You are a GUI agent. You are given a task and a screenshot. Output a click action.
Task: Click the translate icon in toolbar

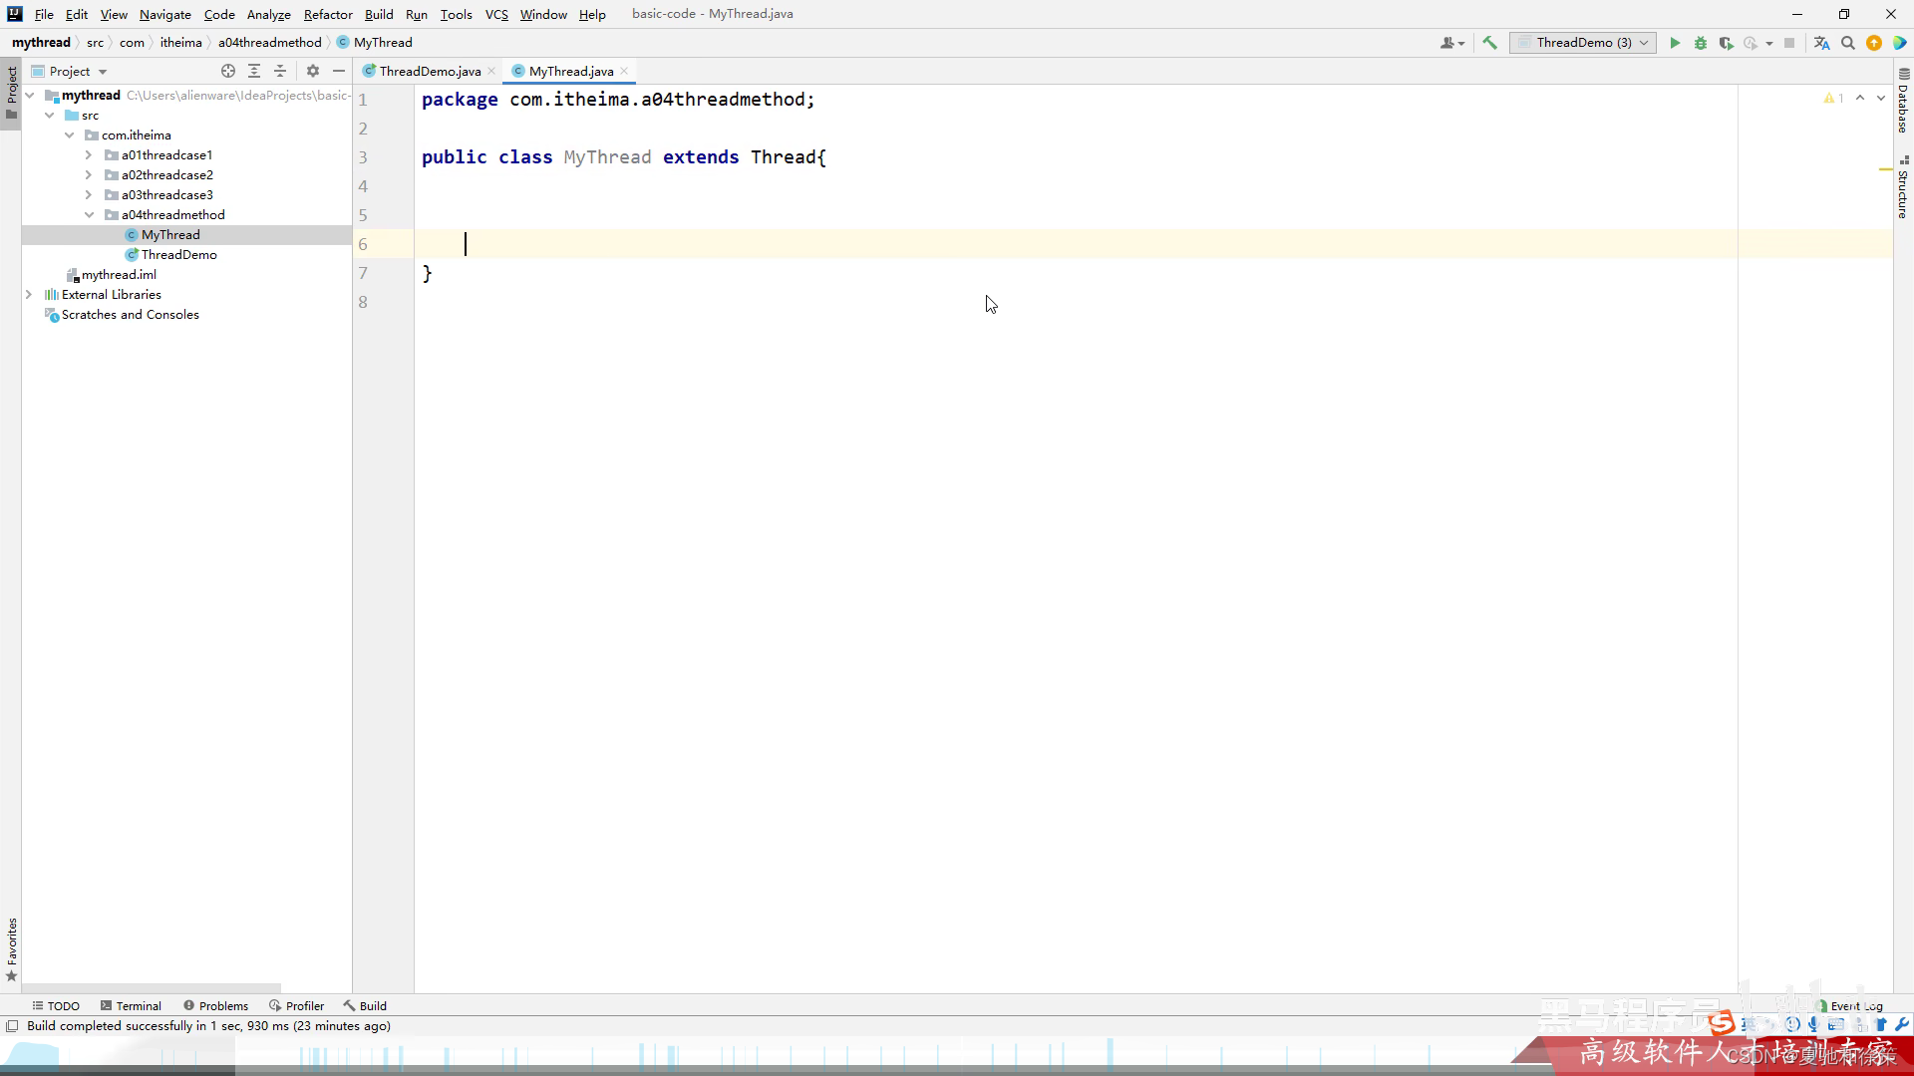(x=1821, y=43)
